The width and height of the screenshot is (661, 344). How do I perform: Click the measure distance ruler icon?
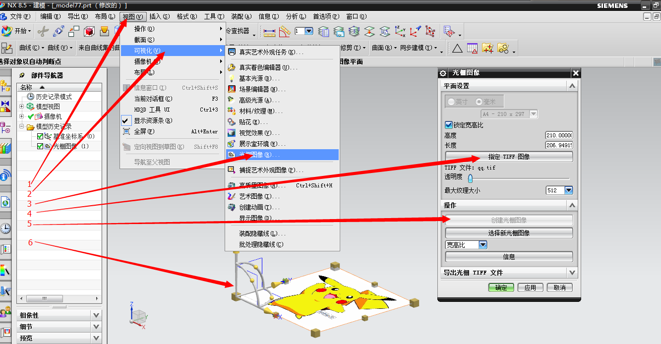269,31
